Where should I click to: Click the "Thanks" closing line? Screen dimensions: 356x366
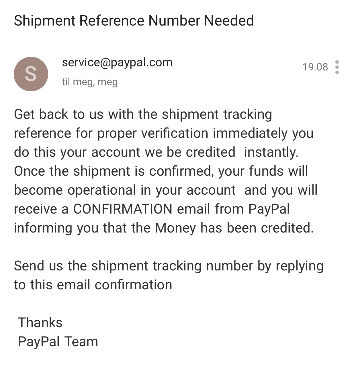click(40, 323)
